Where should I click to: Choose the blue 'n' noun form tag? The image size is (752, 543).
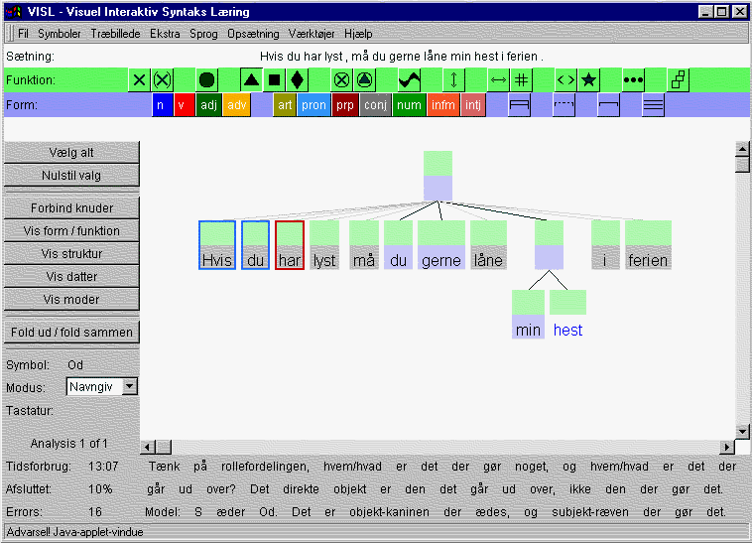click(161, 104)
